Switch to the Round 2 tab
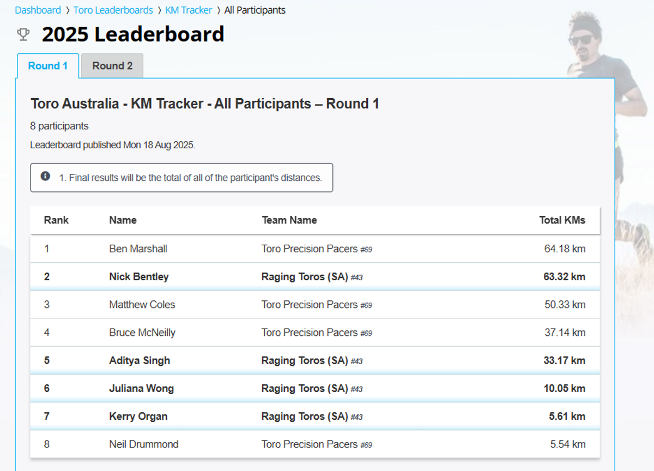The image size is (654, 471). pyautogui.click(x=112, y=66)
